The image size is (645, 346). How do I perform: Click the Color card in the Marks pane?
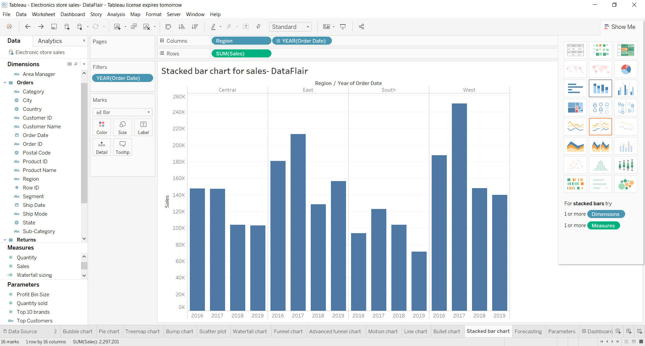101,127
